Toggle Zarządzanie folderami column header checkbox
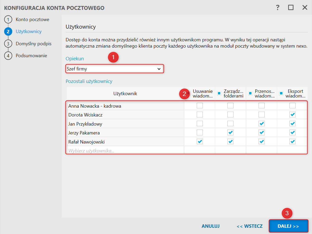 pos(219,93)
